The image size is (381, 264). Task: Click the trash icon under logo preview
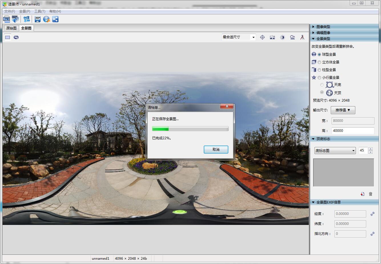370,194
